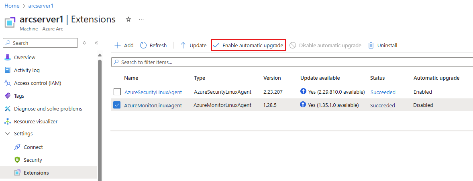The height and width of the screenshot is (181, 473).
Task: Click update arrow icon for AzureSecurityLinuxAgent
Action: coord(304,91)
